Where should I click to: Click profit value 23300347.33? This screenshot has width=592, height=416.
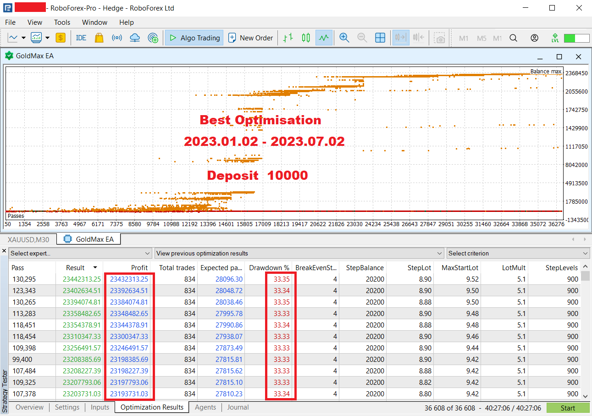click(129, 336)
